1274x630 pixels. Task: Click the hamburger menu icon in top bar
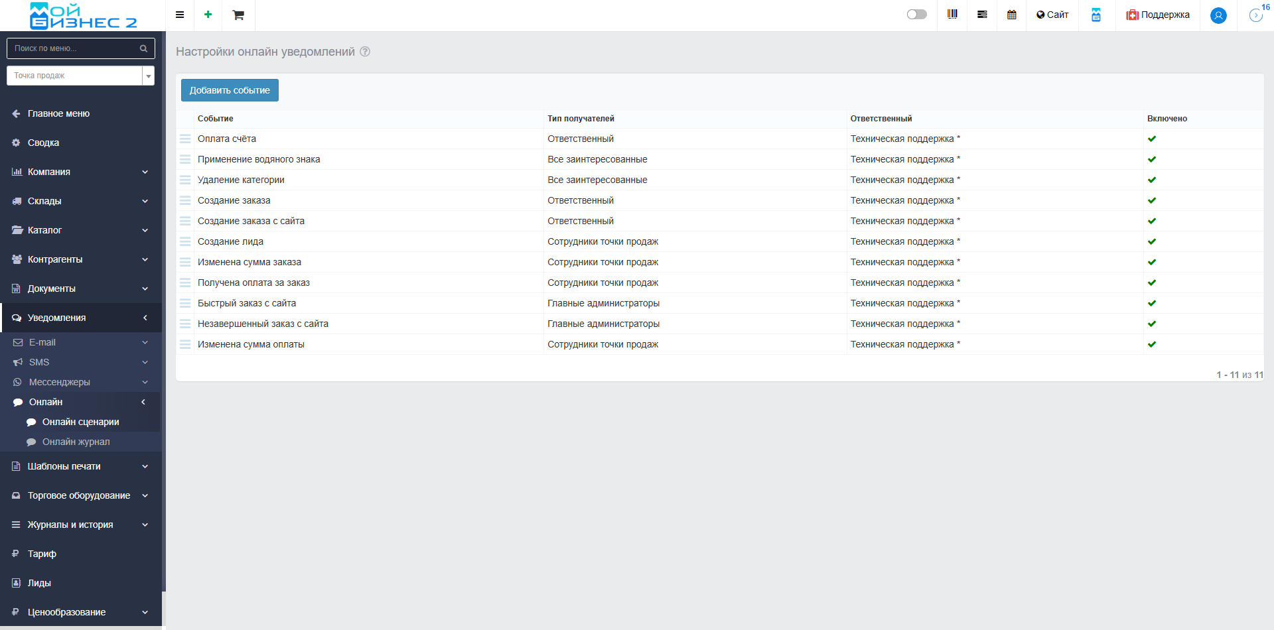click(x=180, y=15)
